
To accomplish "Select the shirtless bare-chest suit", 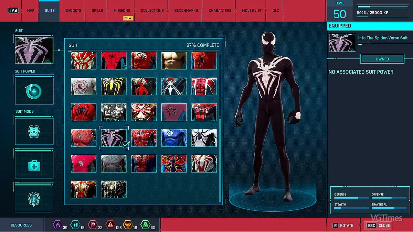I will (x=174, y=61).
